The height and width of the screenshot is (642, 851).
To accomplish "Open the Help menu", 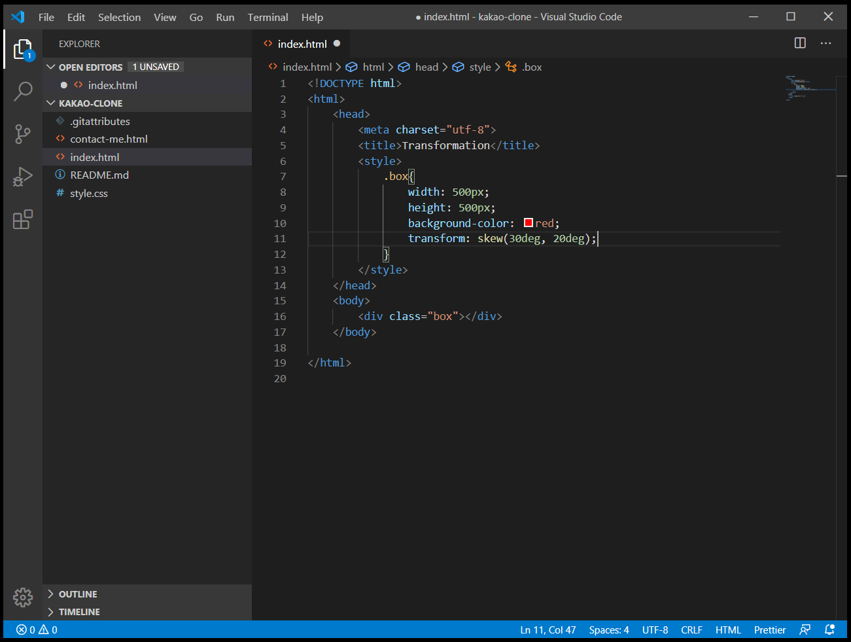I will coord(312,17).
